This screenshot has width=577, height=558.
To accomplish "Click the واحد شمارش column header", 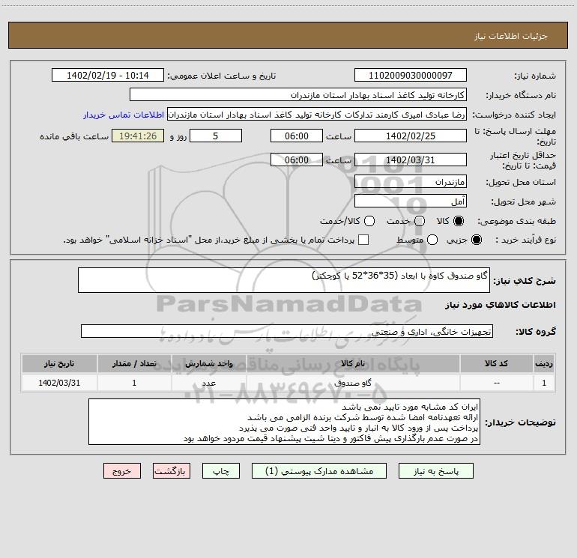I will (208, 364).
